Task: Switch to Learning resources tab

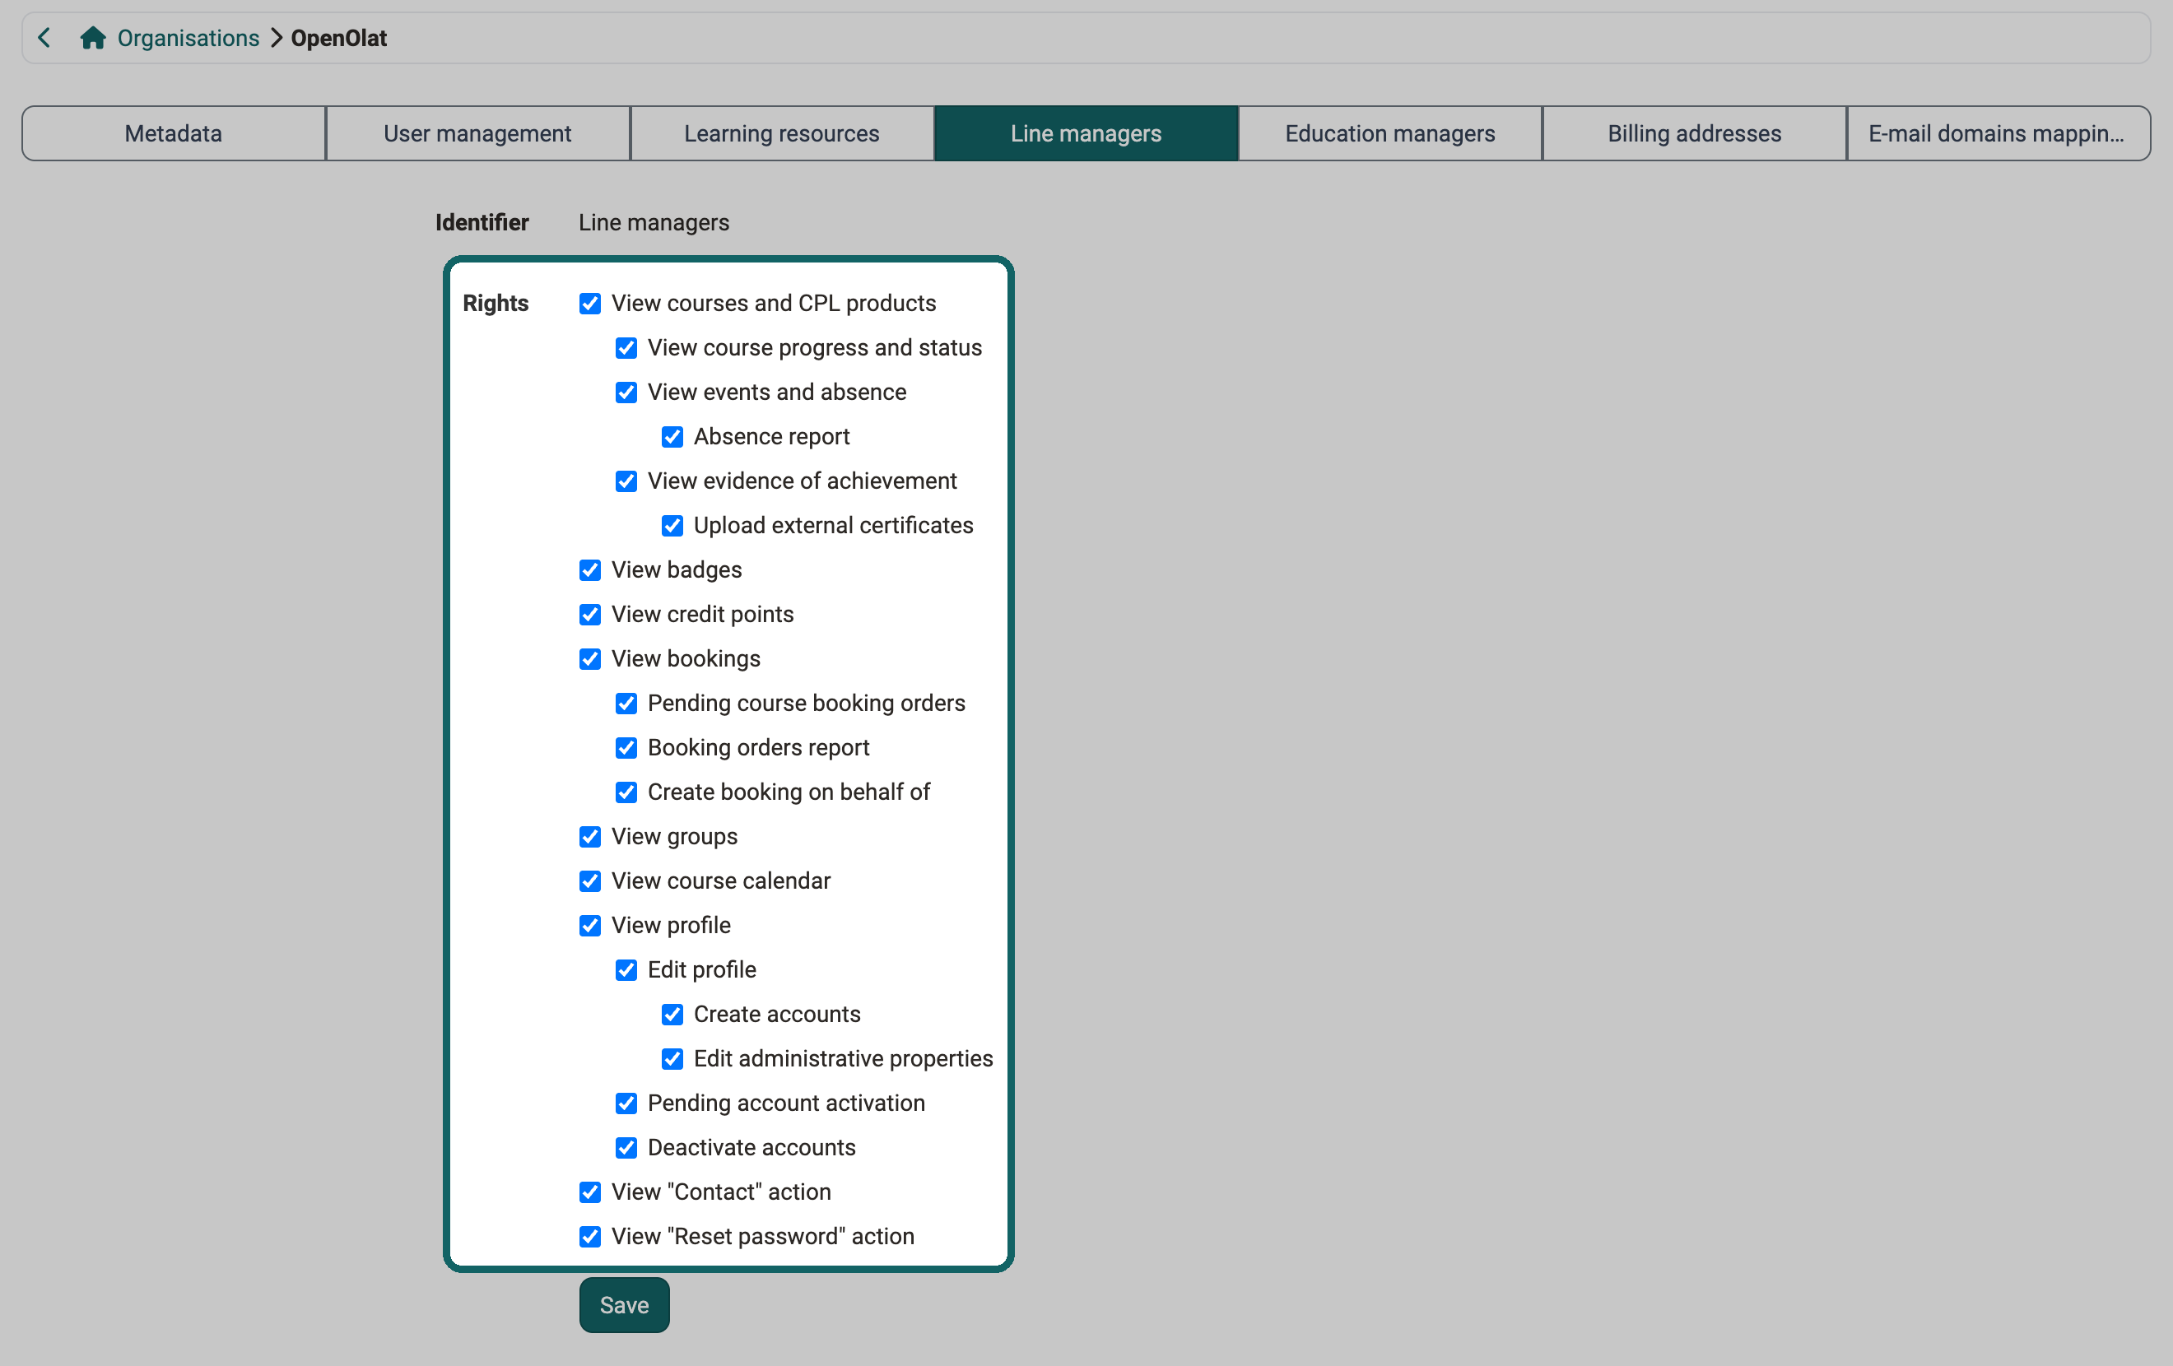Action: 781,133
